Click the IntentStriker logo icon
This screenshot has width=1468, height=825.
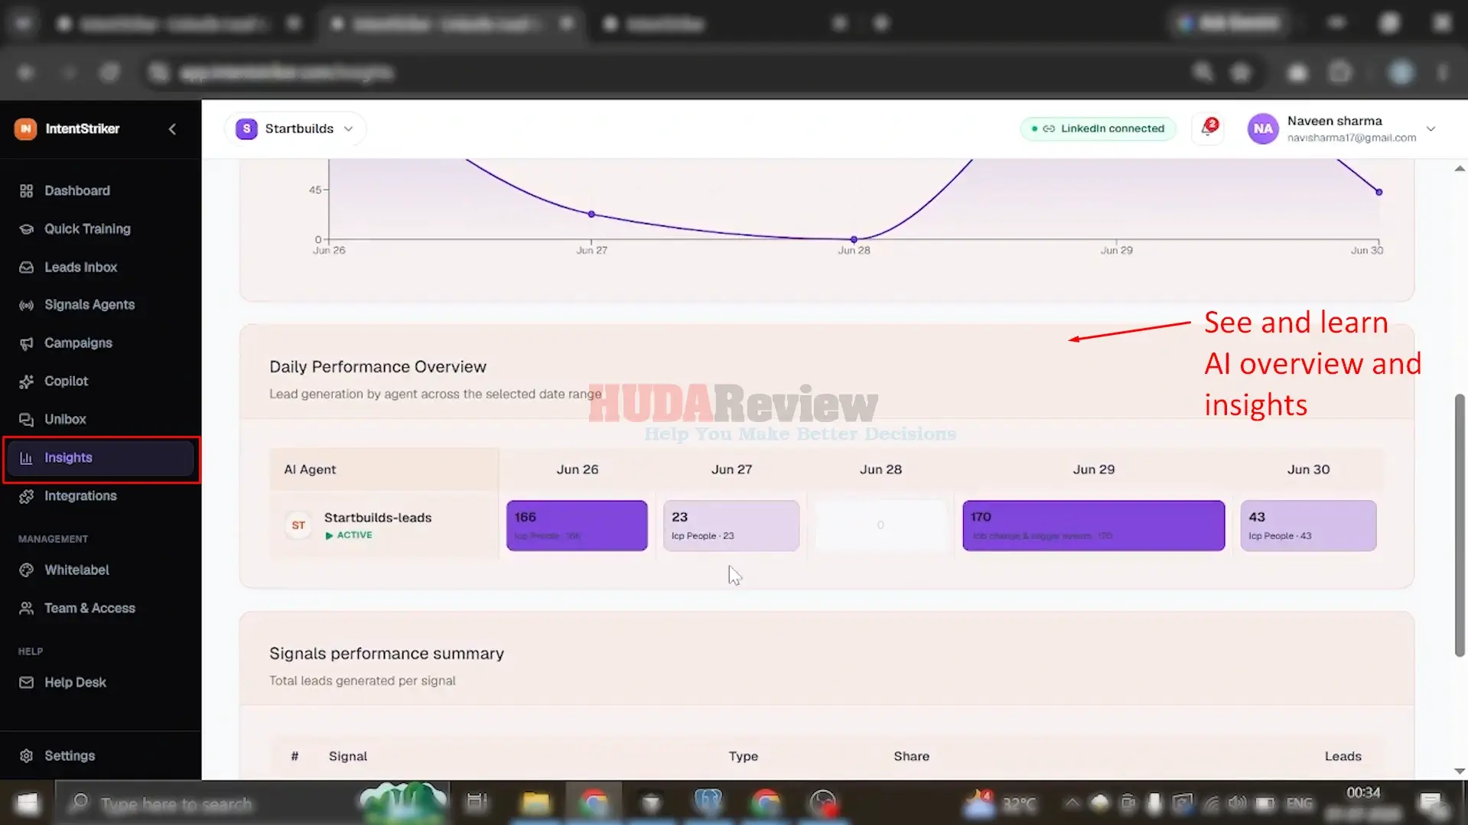(25, 128)
